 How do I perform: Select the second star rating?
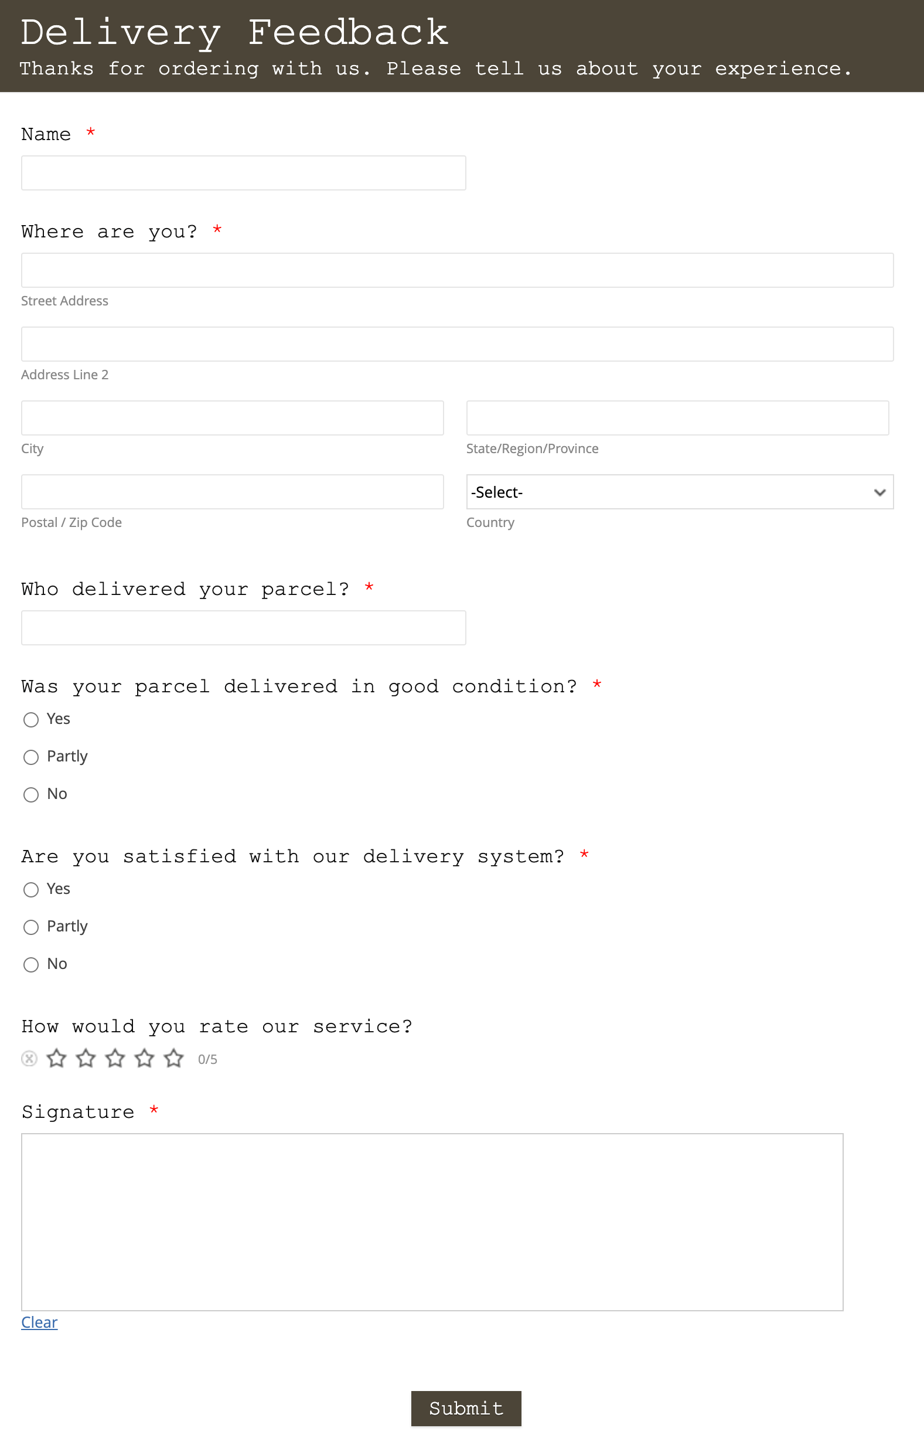pos(86,1058)
